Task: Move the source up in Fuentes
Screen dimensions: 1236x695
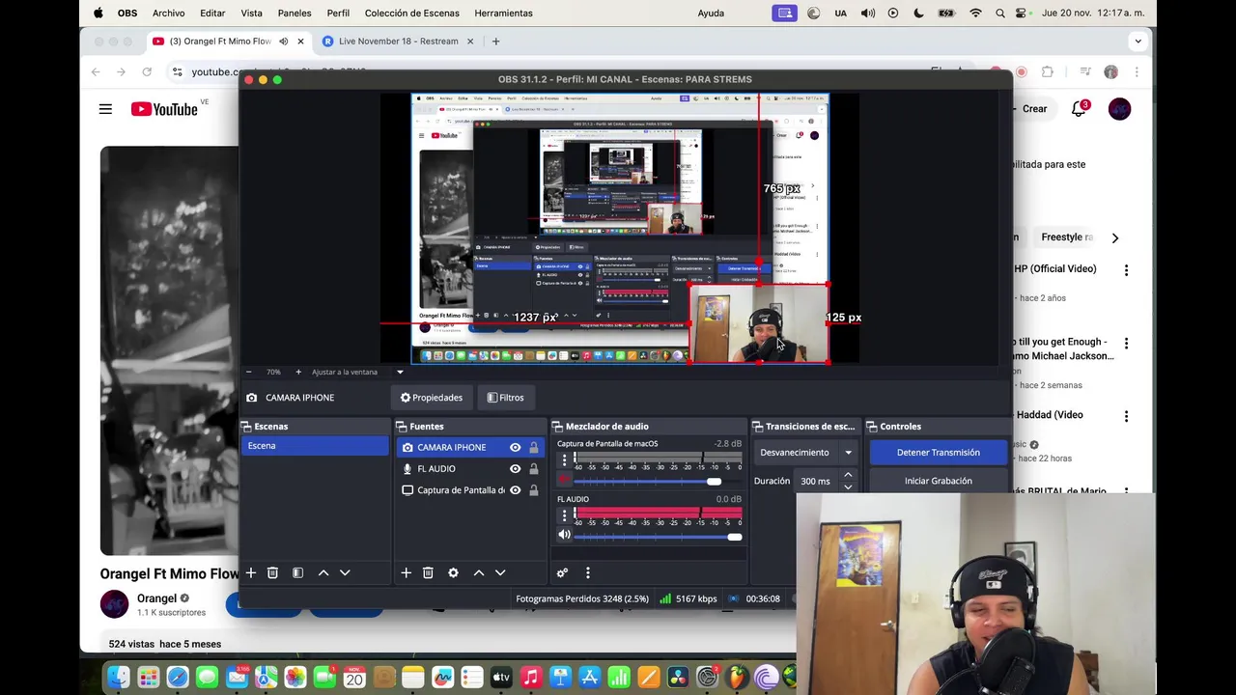Action: [478, 573]
